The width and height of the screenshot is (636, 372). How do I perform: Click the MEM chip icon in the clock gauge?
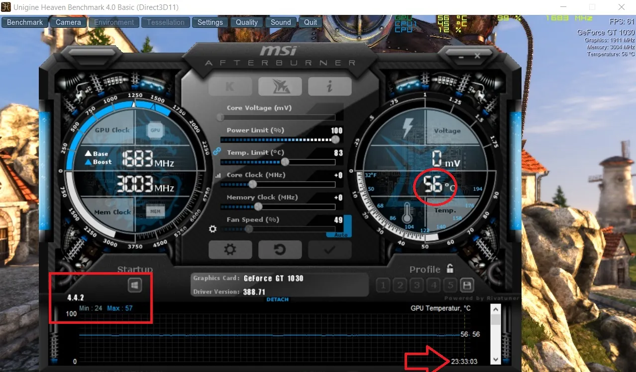tap(155, 212)
